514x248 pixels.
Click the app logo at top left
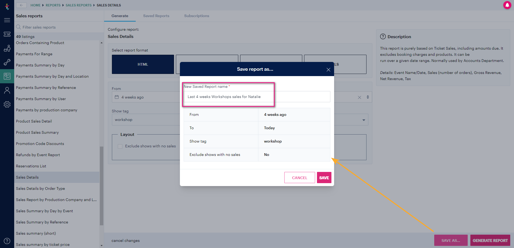(x=7, y=6)
